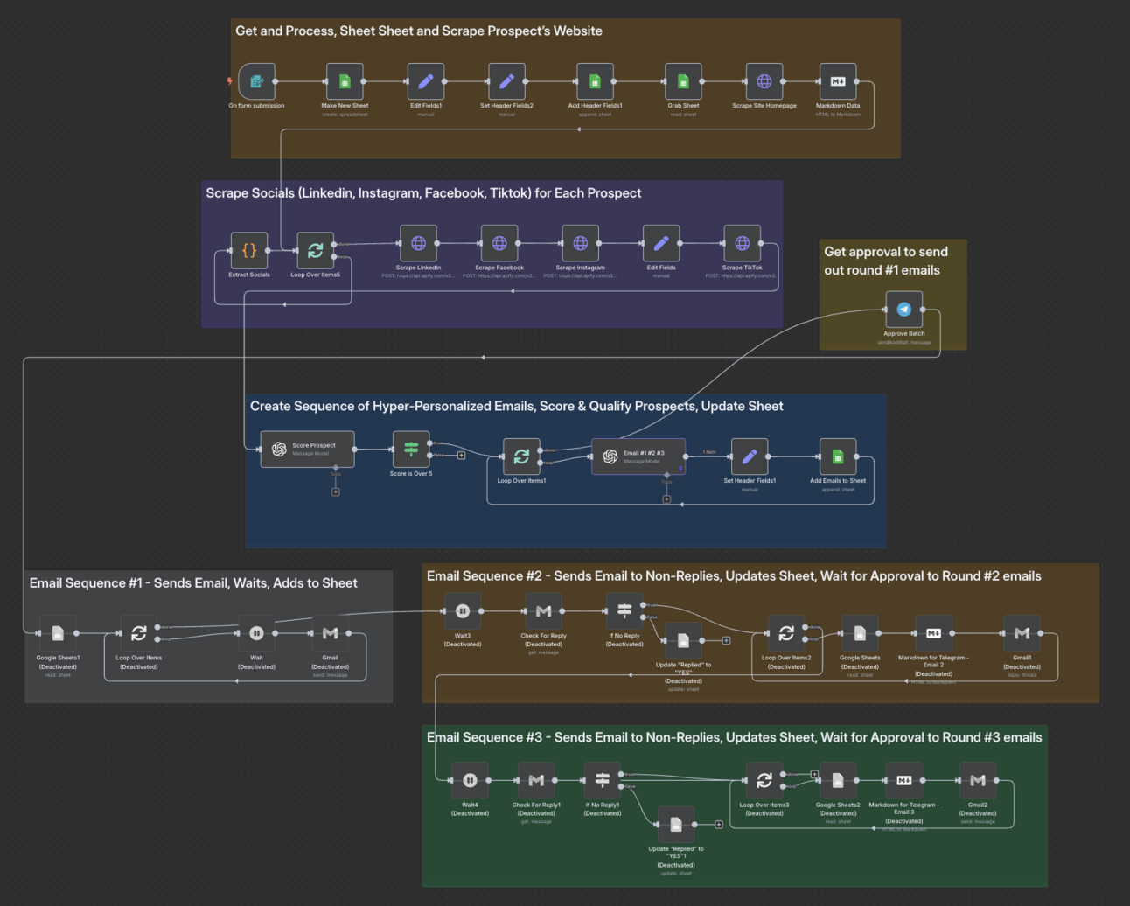Screen dimensions: 1130x906
Task: Open the "On form submission" trigger node
Action: coord(256,81)
